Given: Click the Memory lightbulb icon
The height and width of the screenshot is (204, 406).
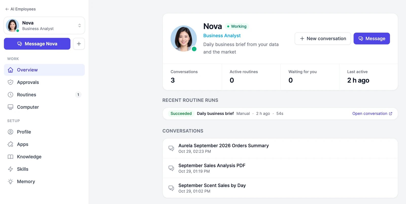Looking at the screenshot, I should (x=10, y=181).
